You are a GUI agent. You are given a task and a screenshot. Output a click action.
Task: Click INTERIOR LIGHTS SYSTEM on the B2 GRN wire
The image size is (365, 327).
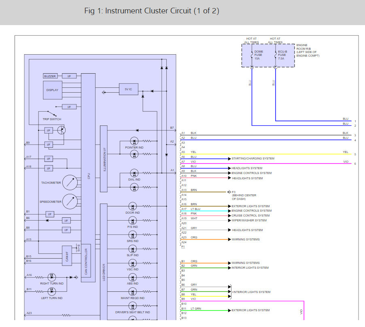tap(250, 268)
